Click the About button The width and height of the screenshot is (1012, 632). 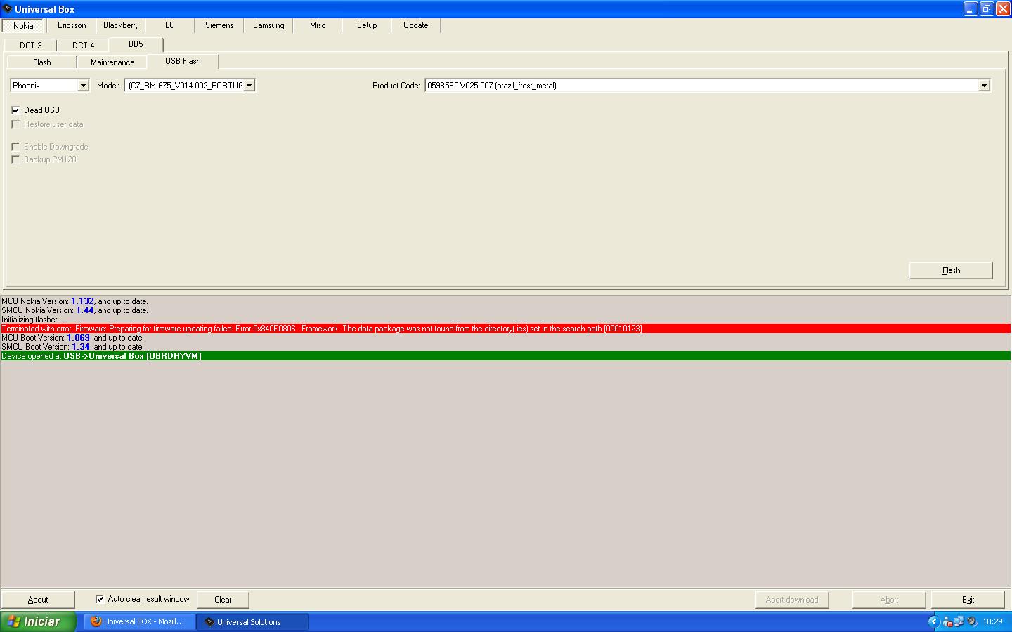click(x=38, y=600)
